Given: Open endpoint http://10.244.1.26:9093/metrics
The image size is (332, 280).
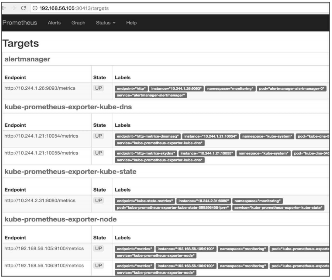Looking at the screenshot, I should (x=40, y=88).
